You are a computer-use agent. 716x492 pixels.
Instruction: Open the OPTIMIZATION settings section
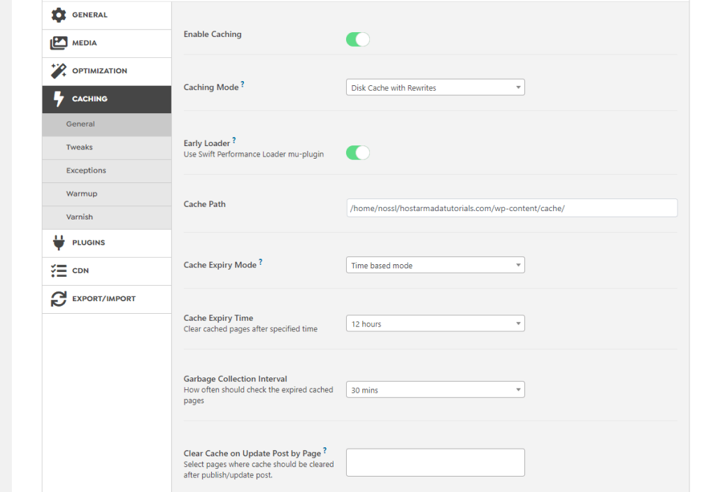pos(107,71)
